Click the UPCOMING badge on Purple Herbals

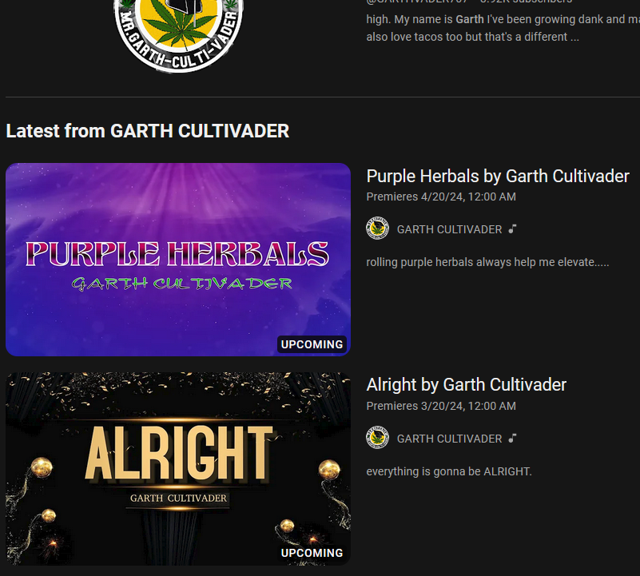coord(312,344)
